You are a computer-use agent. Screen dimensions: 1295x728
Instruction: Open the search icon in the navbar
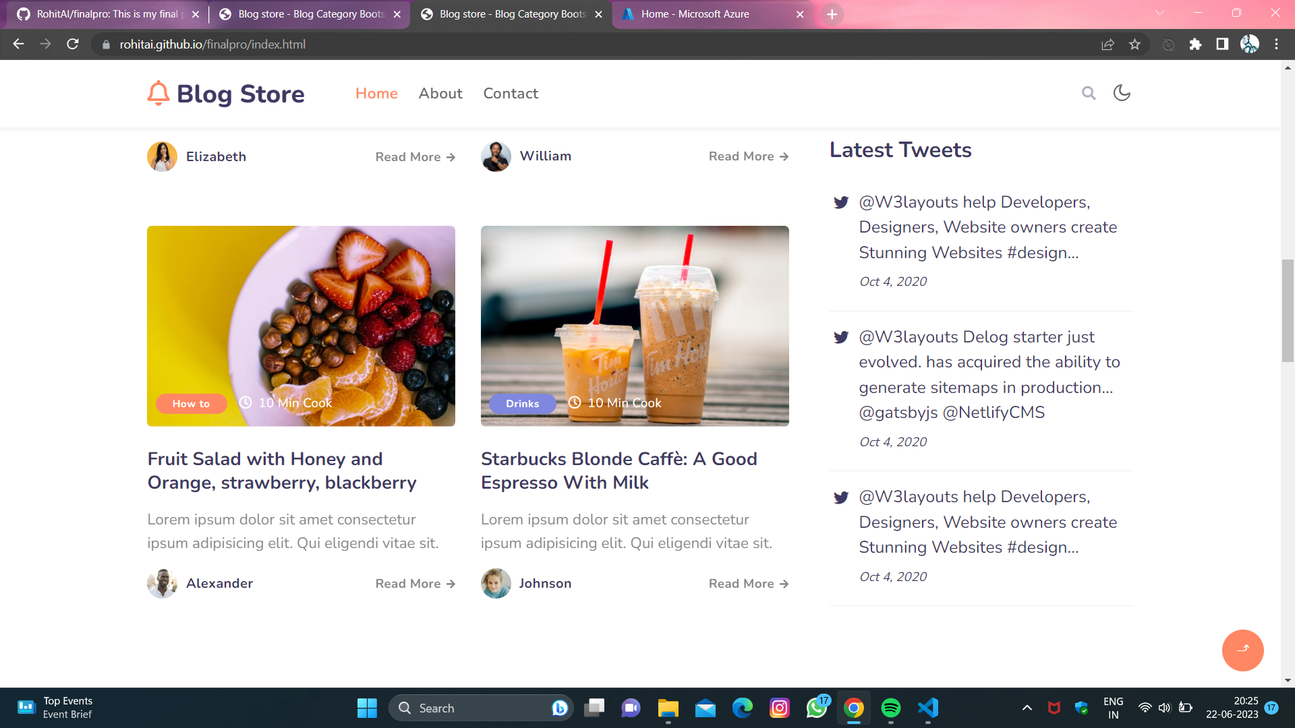click(x=1089, y=93)
